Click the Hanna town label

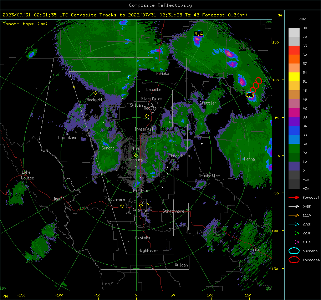tap(249, 159)
